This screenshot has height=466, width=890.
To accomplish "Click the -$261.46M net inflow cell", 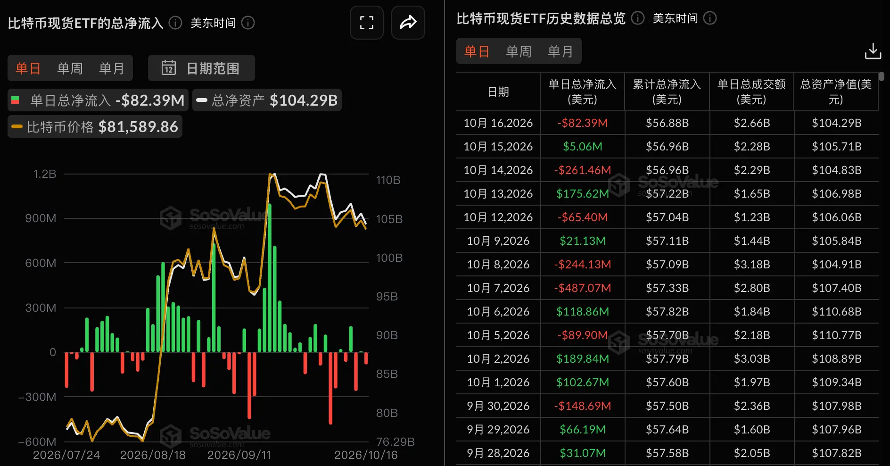I will tap(583, 170).
